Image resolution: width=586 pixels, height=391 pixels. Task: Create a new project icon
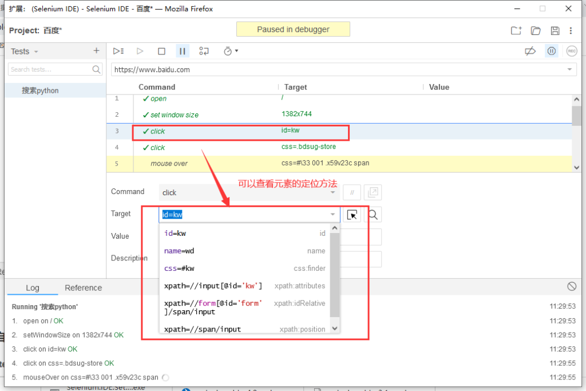[x=516, y=30]
